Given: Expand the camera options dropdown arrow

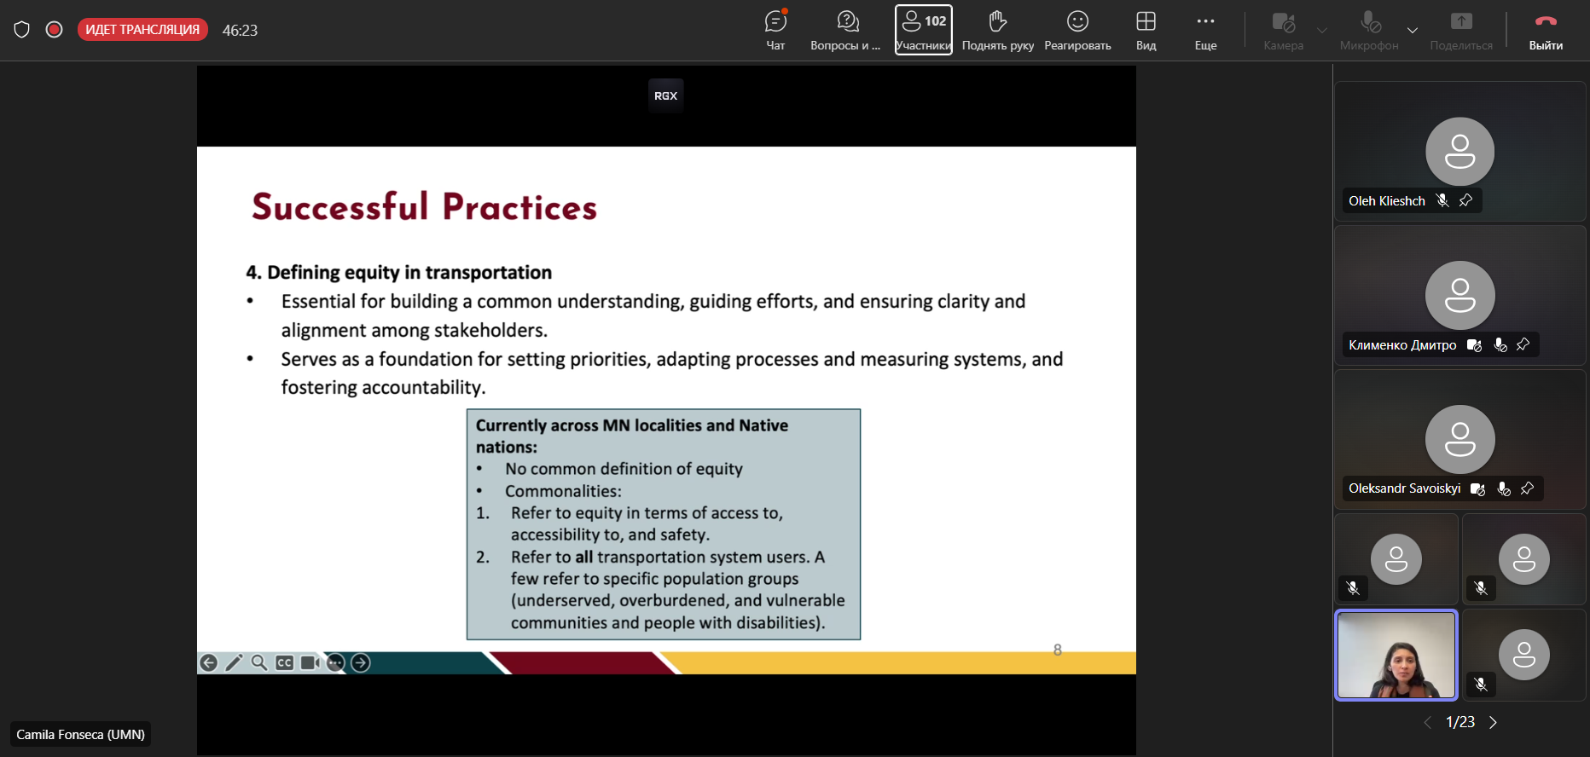Looking at the screenshot, I should (1322, 30).
